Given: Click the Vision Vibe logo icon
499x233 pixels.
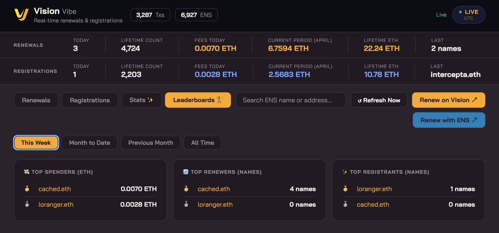Looking at the screenshot, I should (21, 15).
